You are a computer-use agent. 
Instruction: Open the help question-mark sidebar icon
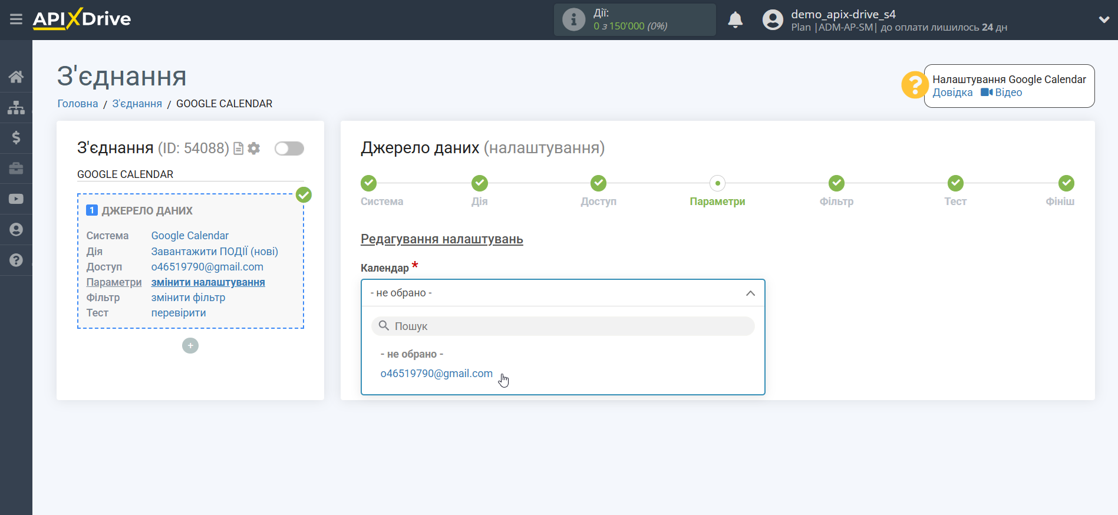tap(16, 260)
